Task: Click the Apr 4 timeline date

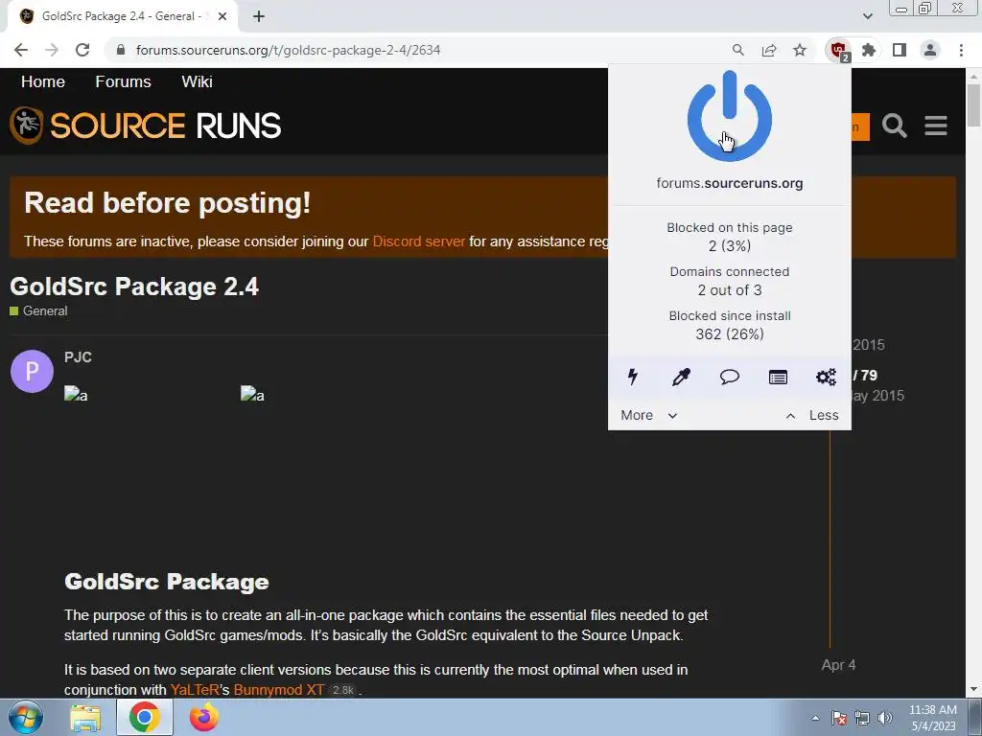Action: [838, 665]
